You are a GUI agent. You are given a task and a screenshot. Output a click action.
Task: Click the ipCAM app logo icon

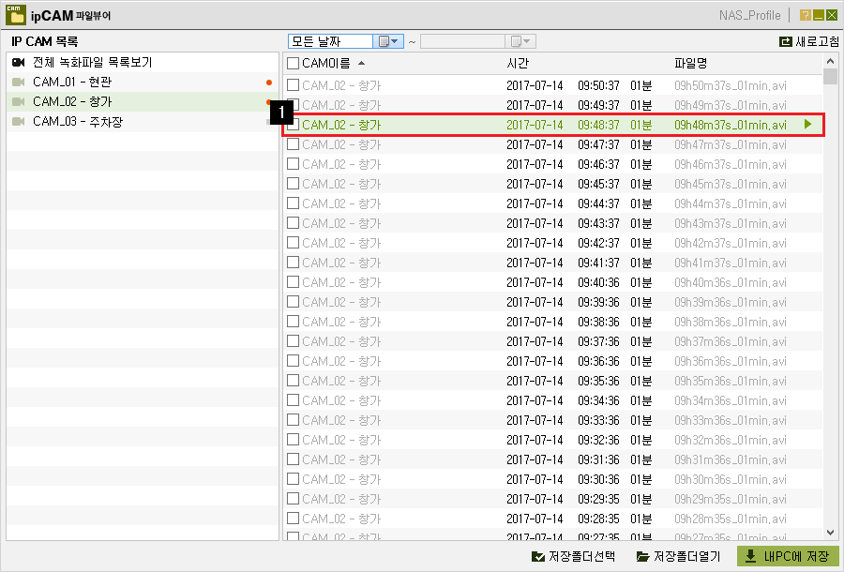pos(16,14)
